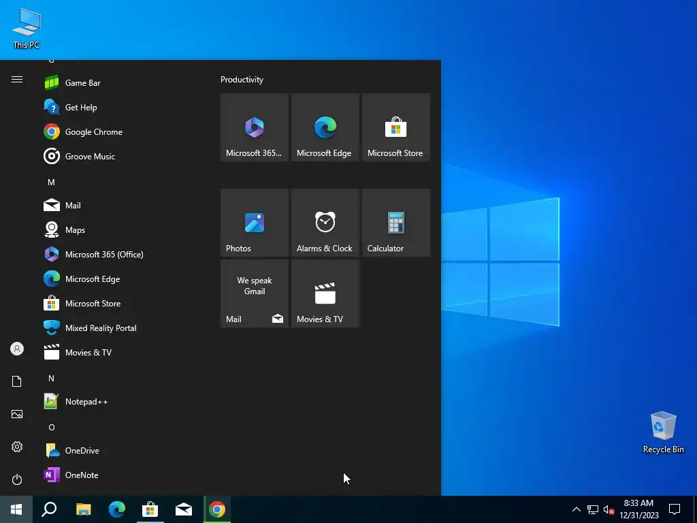
Task: Open Mail from the app list
Action: 120,205
